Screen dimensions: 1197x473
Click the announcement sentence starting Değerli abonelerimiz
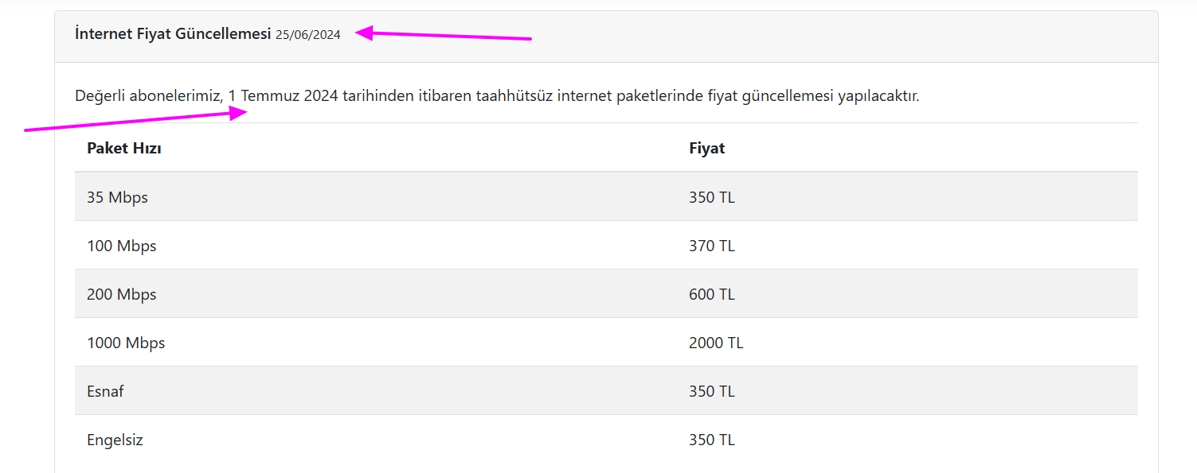[497, 96]
